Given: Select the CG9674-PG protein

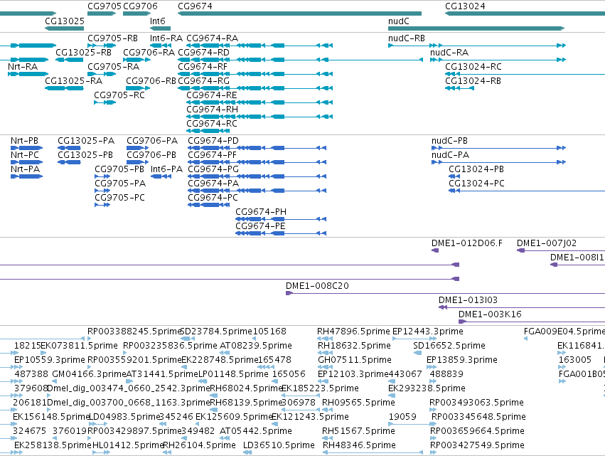Looking at the screenshot, I should pos(213,169).
